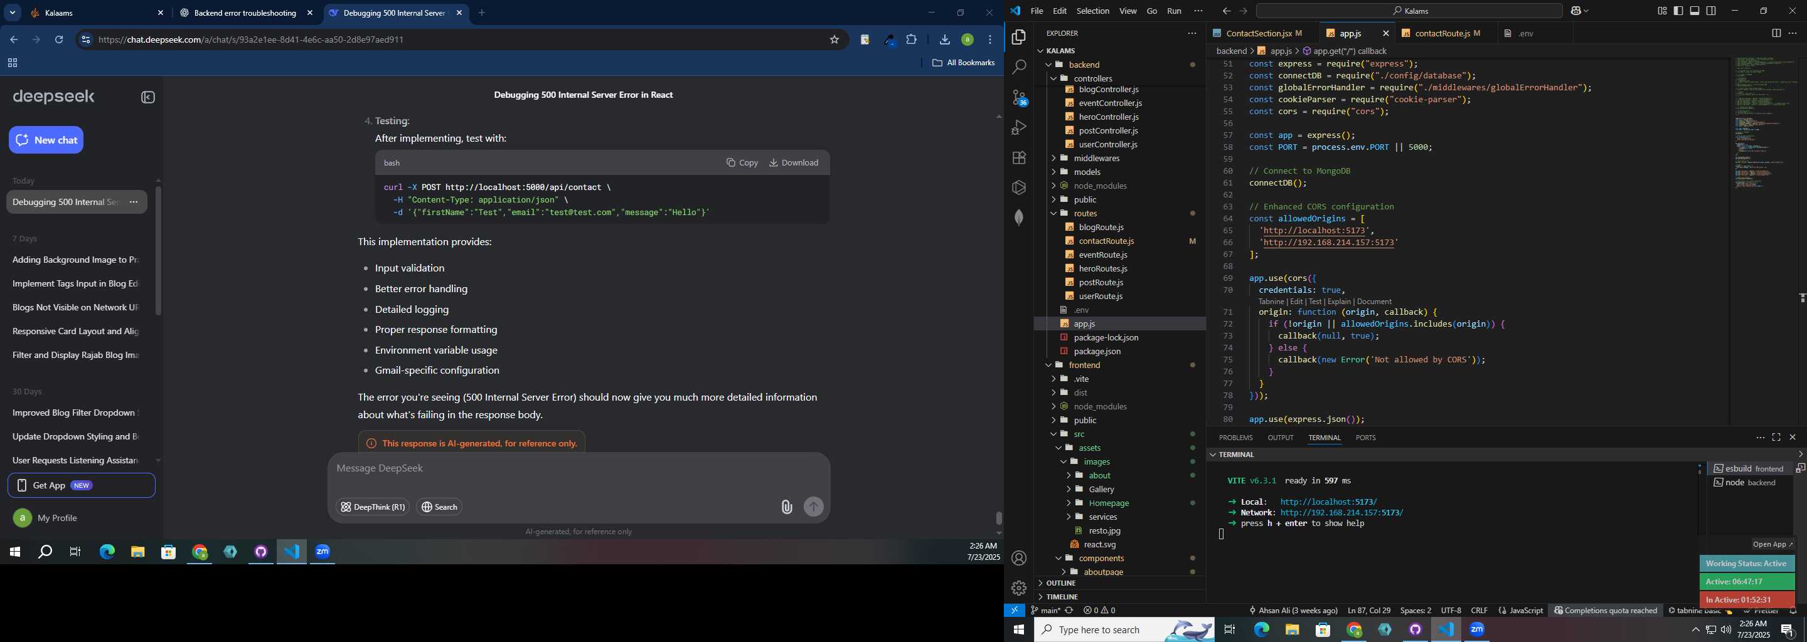This screenshot has height=642, width=1807.
Task: Toggle VS Code secondary side bar
Action: coord(1711,11)
